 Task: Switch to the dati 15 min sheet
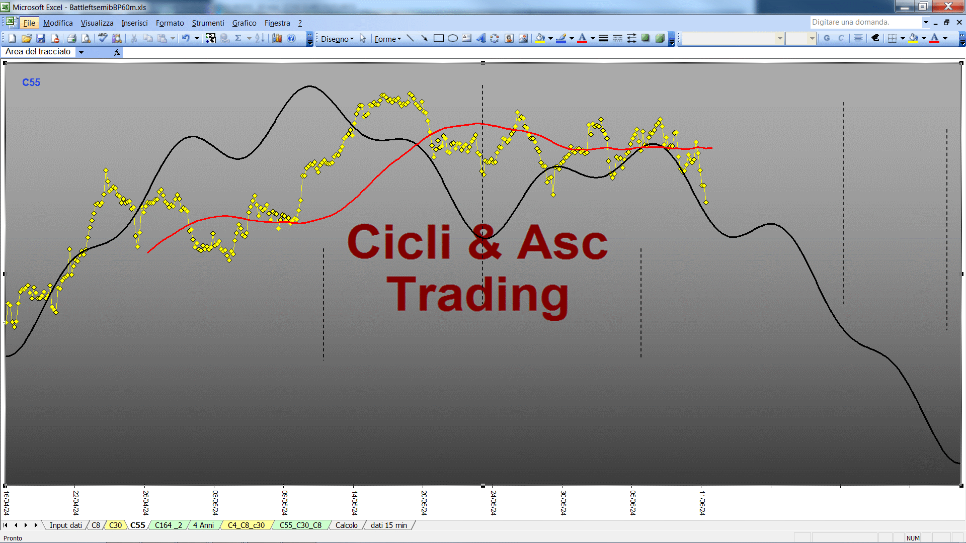pyautogui.click(x=389, y=525)
